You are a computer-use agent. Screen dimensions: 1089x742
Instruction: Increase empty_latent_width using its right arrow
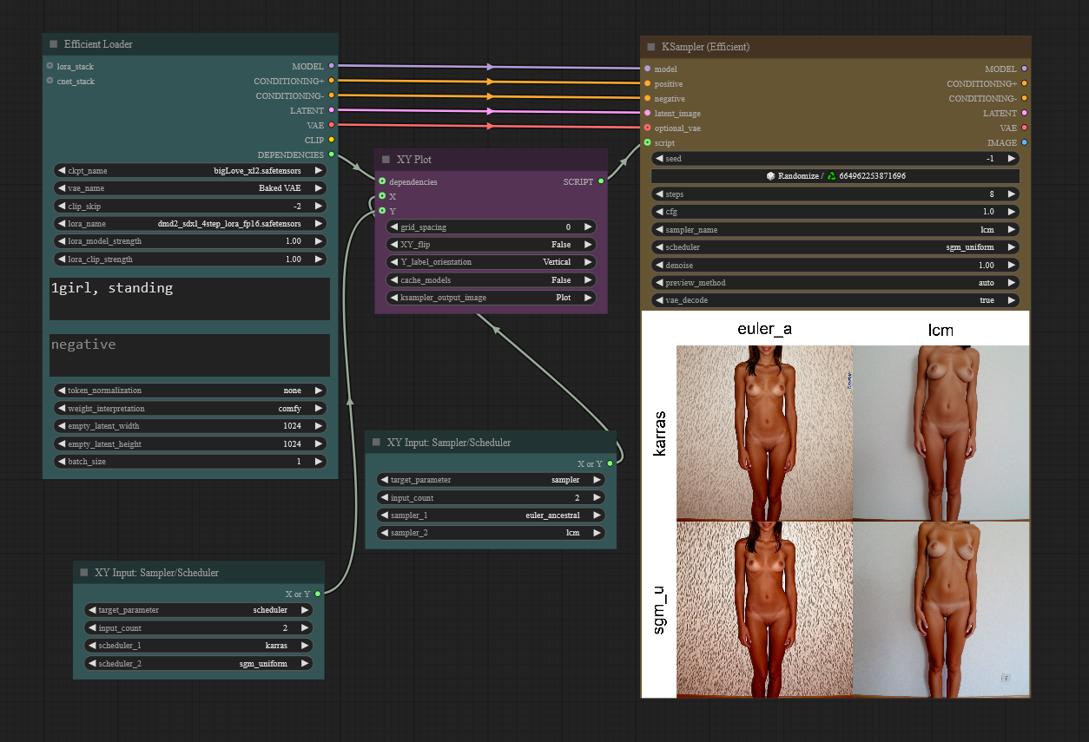pos(319,426)
